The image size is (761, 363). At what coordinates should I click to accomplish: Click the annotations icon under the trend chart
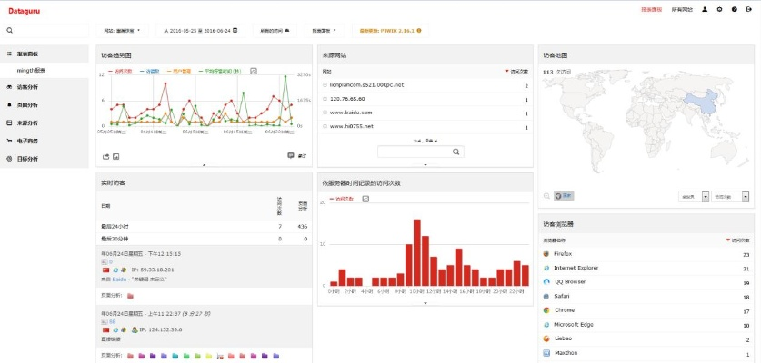[x=291, y=156]
